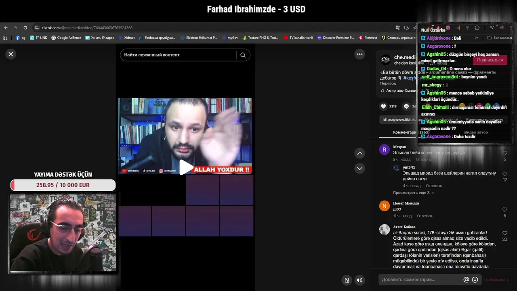Open ym345's small avatar
The width and height of the screenshot is (517, 291).
(397, 168)
